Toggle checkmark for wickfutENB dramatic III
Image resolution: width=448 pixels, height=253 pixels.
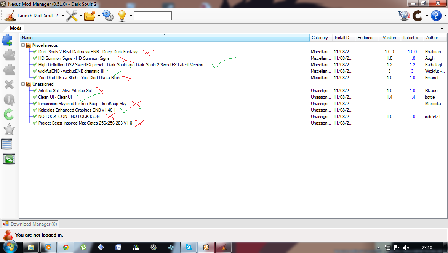coord(35,71)
